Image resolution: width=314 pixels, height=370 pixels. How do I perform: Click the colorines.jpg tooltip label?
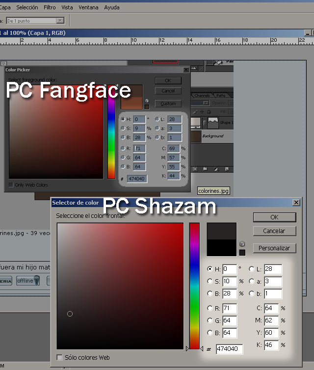pyautogui.click(x=213, y=191)
